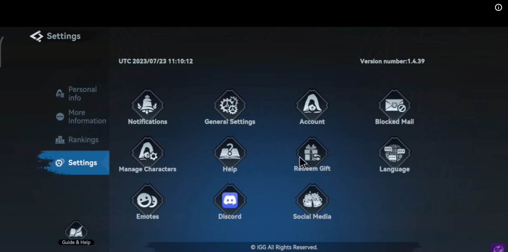This screenshot has height=252, width=508.
Task: Launch the Discord icon
Action: pos(230,200)
